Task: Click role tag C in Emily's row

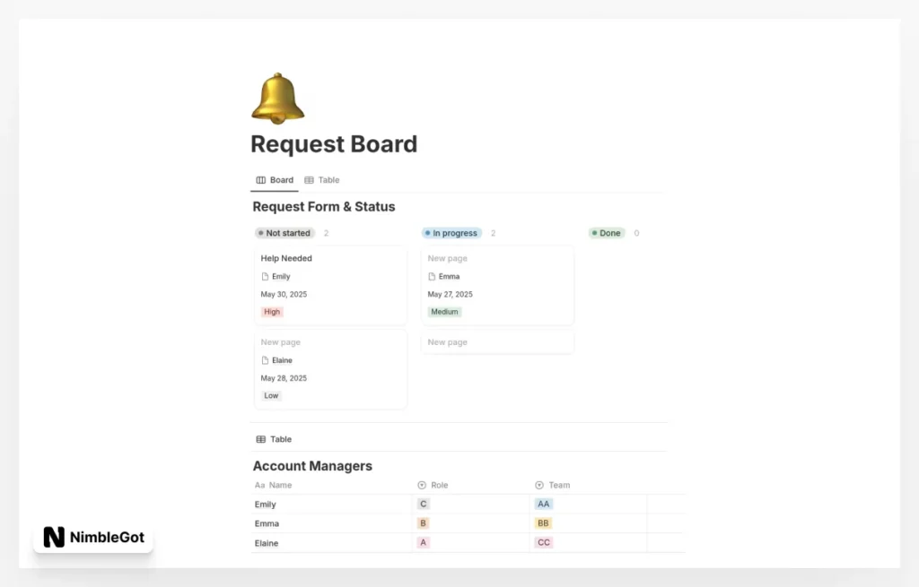Action: click(x=424, y=504)
